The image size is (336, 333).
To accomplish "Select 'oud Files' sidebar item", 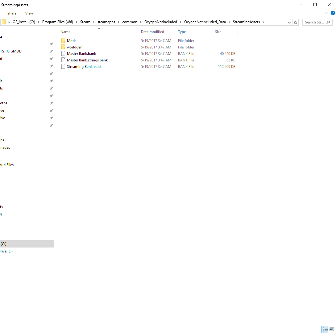I will tap(7, 165).
